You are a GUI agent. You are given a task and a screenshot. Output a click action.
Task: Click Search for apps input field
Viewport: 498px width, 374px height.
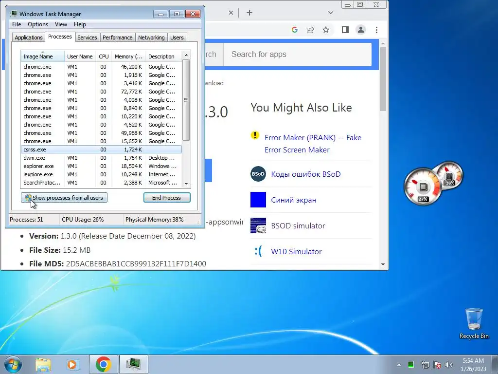tap(297, 54)
